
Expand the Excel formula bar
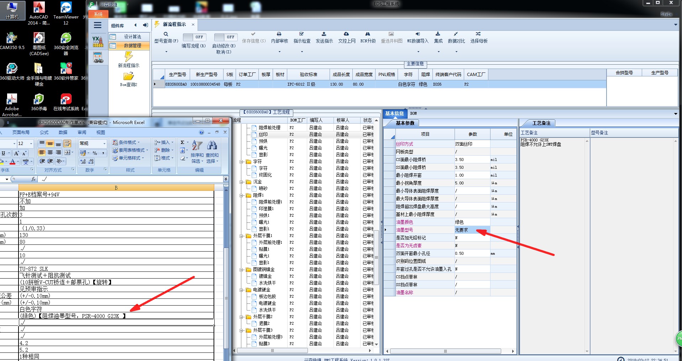coord(226,179)
